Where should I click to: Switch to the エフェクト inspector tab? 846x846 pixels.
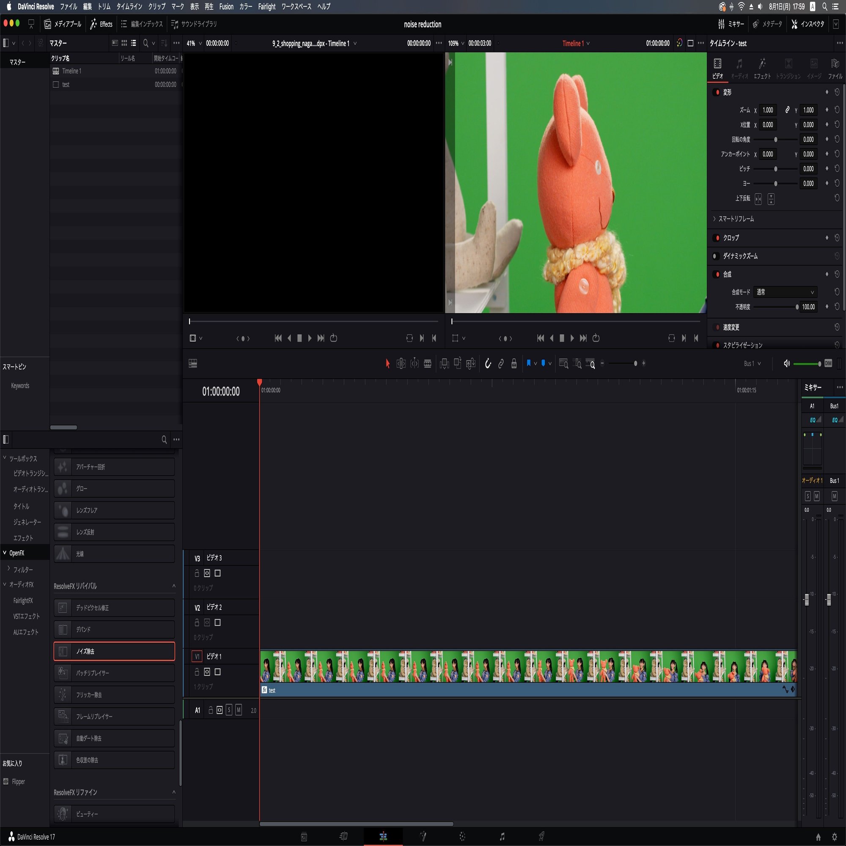pos(762,69)
